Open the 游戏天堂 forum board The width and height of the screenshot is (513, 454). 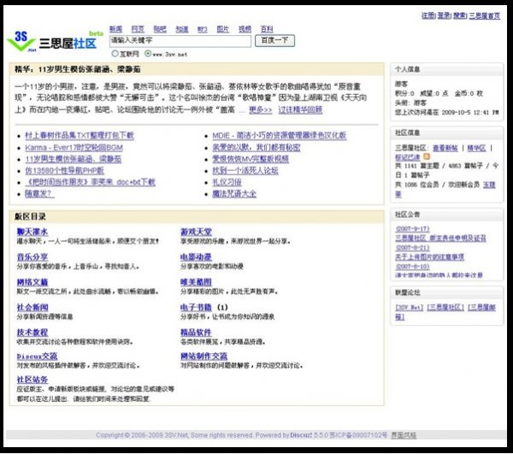(196, 232)
